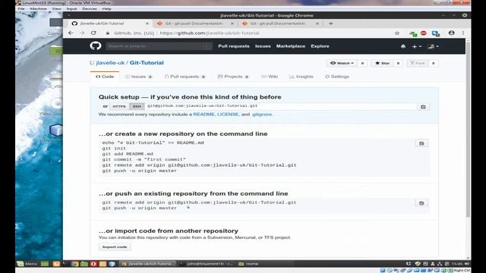Screen dimensions: 486x273
Task: Select the SSH protocol toggle
Action: pos(137,106)
